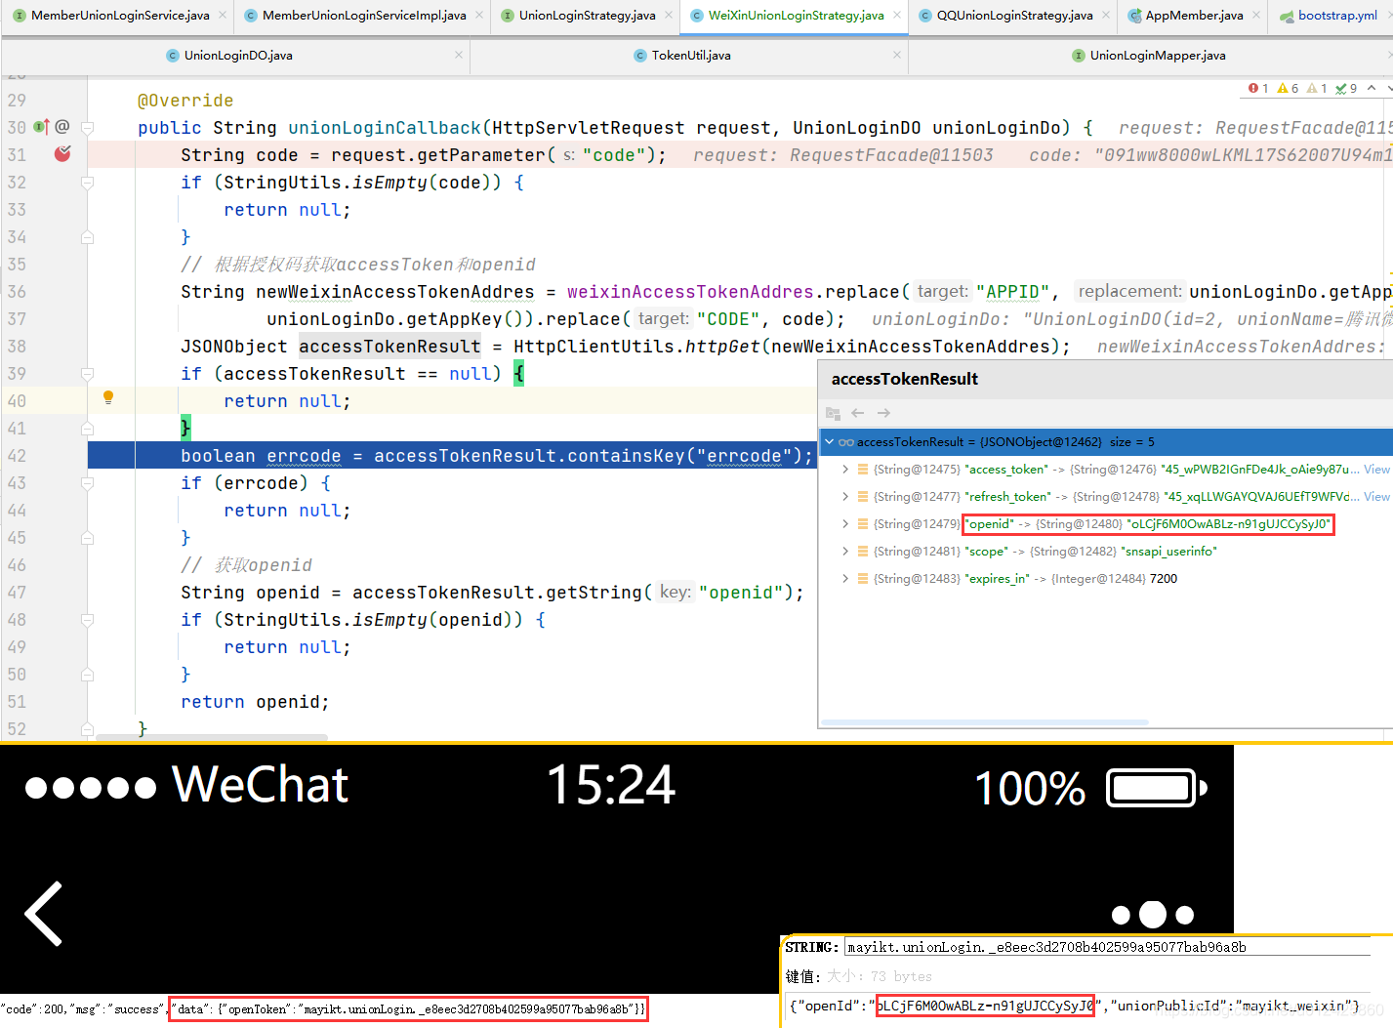Click the red error count indicator
The height and width of the screenshot is (1028, 1393).
(x=1258, y=89)
